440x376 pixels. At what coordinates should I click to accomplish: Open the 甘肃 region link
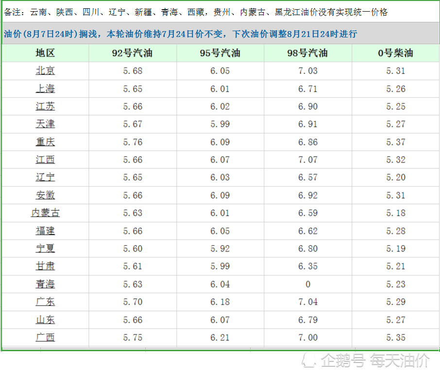pyautogui.click(x=45, y=266)
